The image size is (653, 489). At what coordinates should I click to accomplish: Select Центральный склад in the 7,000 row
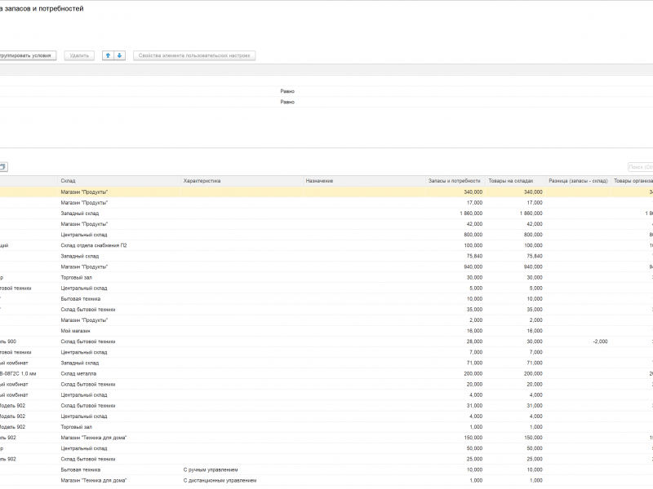(x=84, y=353)
